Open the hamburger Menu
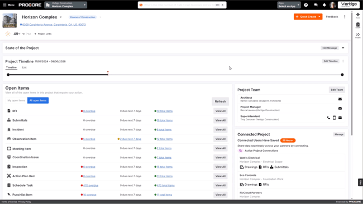This screenshot has width=363, height=204. (8, 5)
